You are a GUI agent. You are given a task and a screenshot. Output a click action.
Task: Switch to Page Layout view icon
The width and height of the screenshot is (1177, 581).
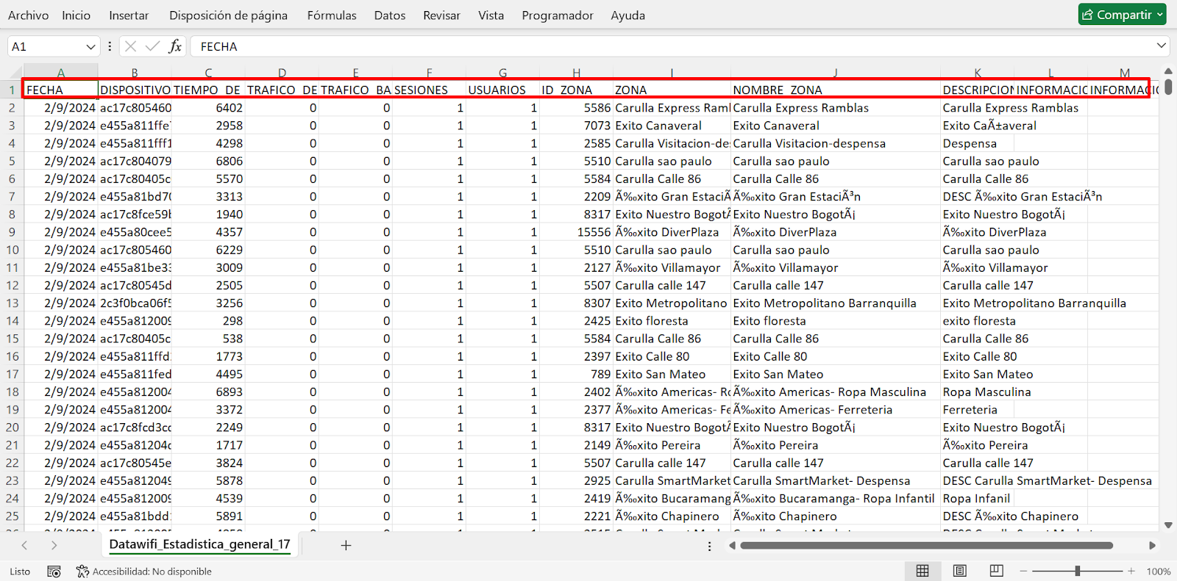pos(960,571)
